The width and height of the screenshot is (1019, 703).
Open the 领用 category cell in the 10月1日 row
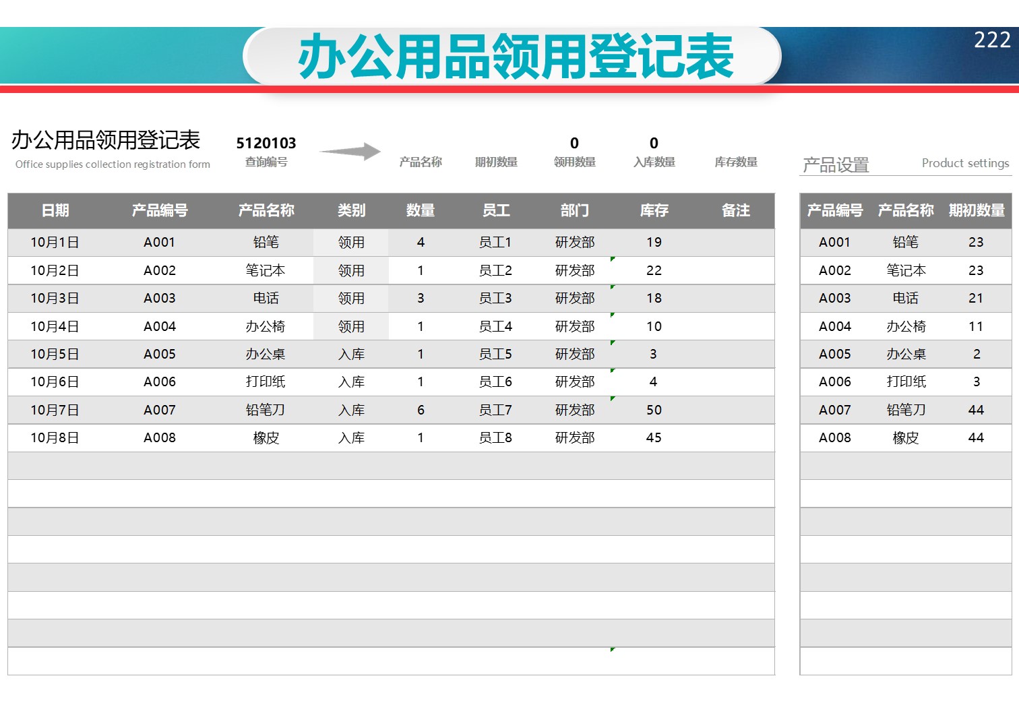(x=351, y=242)
